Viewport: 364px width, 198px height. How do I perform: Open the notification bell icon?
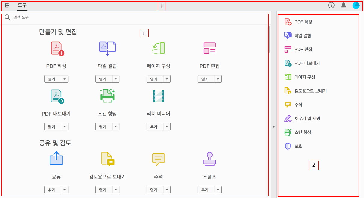pos(343,5)
